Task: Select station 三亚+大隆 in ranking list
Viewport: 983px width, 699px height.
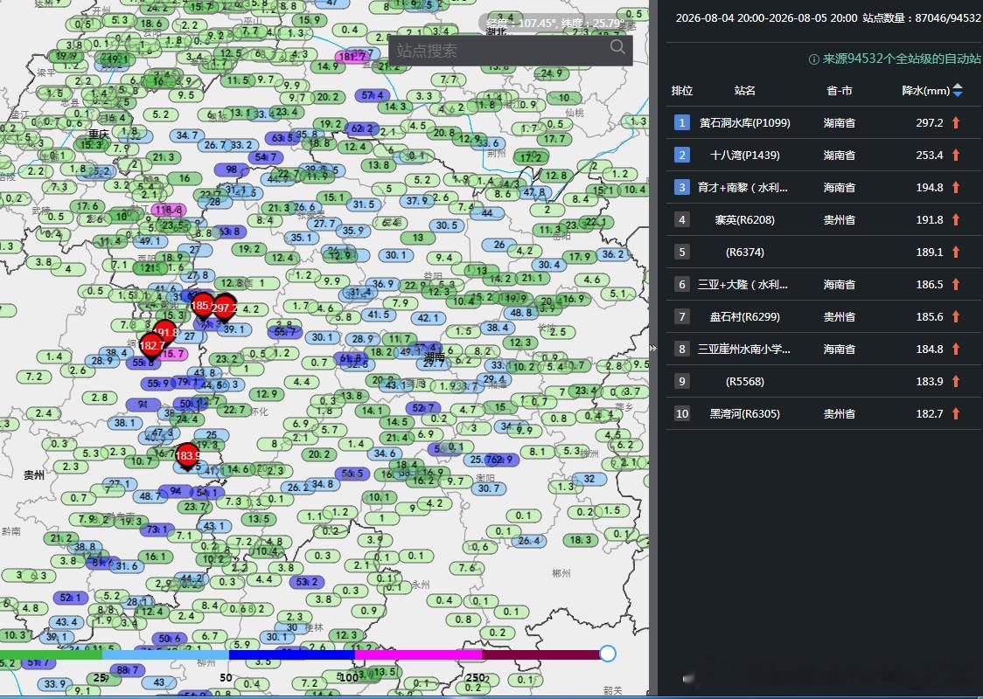Action: [742, 284]
